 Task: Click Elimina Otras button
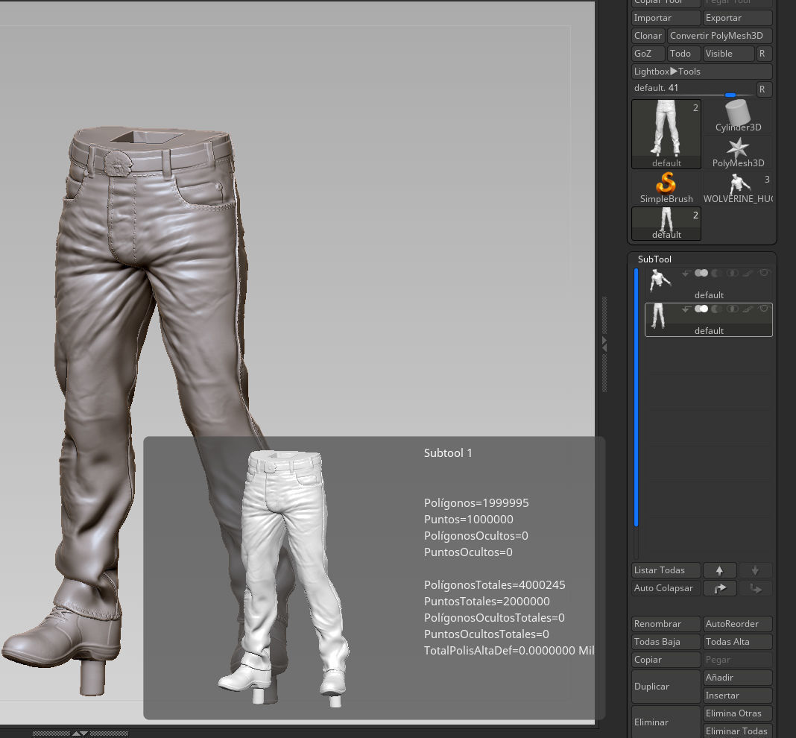pos(738,713)
